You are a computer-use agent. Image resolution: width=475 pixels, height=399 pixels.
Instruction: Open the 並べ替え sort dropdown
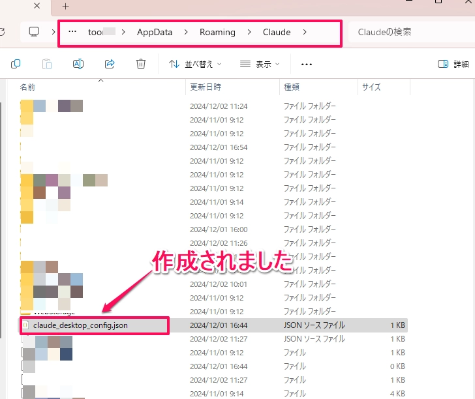point(195,64)
